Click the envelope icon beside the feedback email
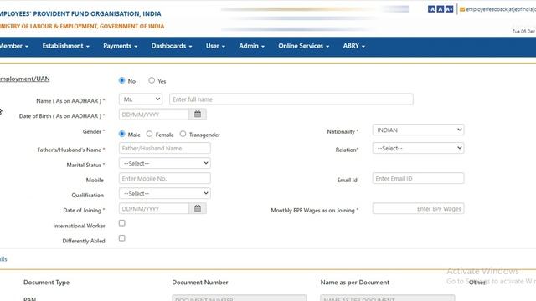 (462, 9)
